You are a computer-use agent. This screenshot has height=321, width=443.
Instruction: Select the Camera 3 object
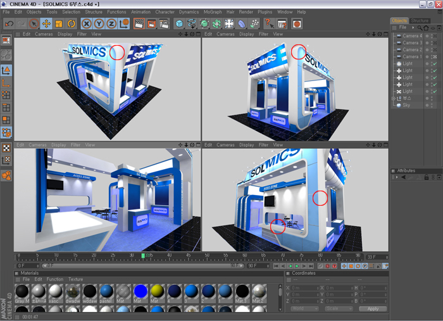(412, 42)
